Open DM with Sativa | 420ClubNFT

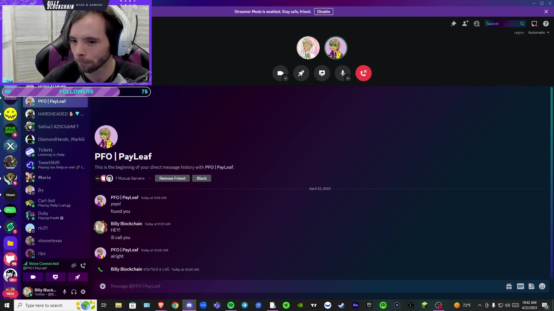pos(55,127)
